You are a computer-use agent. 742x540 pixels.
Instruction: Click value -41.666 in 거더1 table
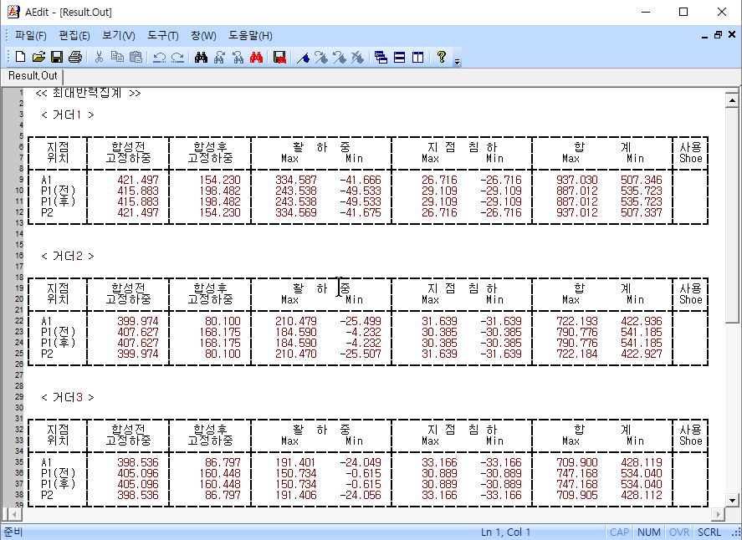(x=360, y=181)
